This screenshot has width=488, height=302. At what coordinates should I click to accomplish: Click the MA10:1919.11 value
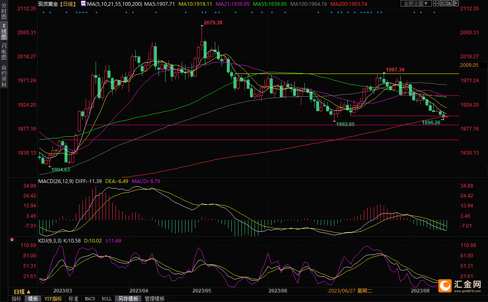195,4
